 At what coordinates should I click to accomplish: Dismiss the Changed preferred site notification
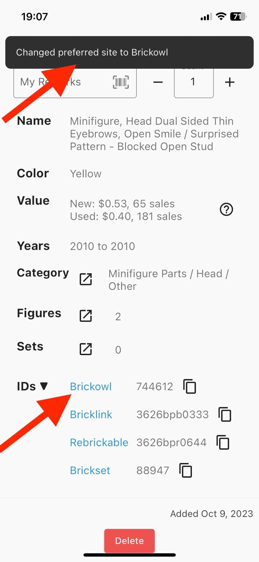129,52
